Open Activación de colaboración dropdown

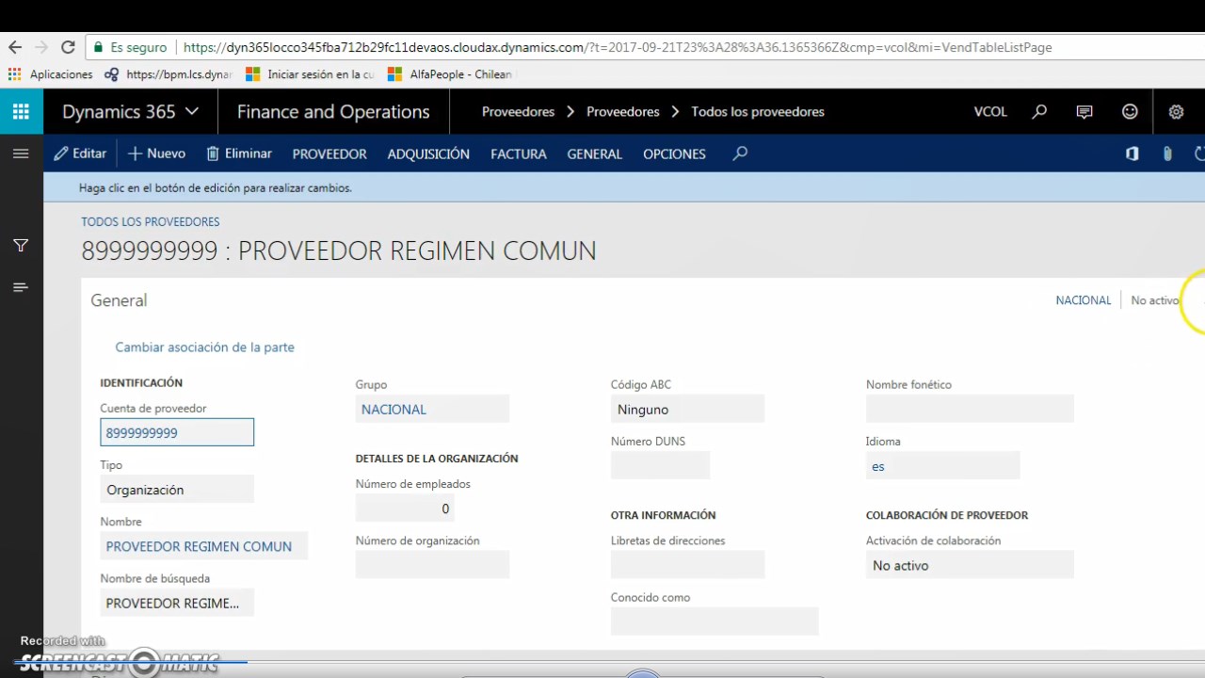coord(970,565)
